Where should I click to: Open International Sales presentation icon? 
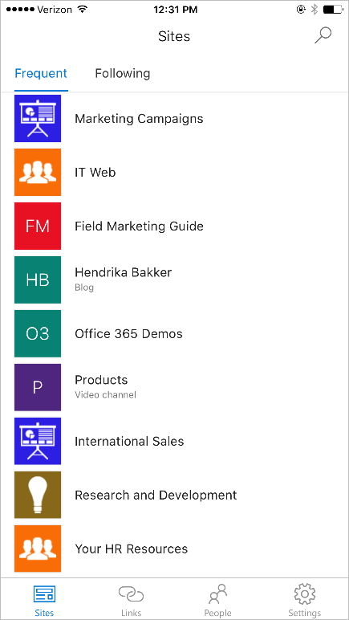pyautogui.click(x=38, y=441)
